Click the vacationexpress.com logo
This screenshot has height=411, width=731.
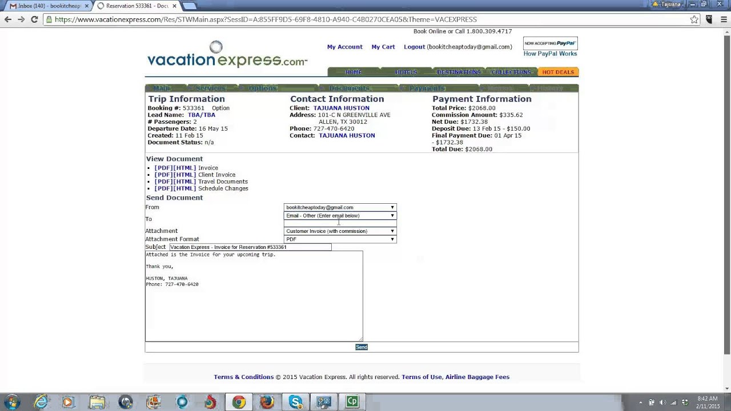(227, 56)
